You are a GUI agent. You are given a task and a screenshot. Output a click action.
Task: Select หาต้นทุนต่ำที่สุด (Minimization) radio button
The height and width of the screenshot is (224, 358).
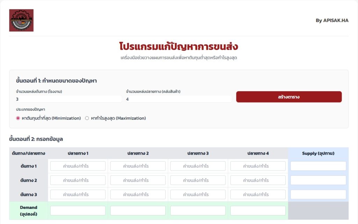click(18, 118)
